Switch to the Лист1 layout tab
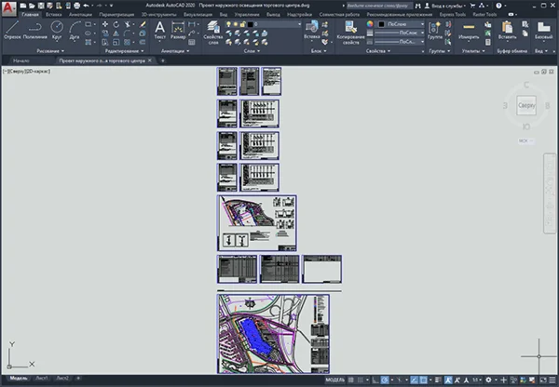The image size is (559, 387). (42, 378)
